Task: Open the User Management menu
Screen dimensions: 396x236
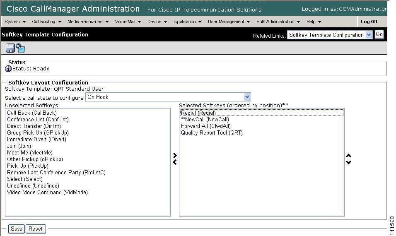Action: (229, 22)
